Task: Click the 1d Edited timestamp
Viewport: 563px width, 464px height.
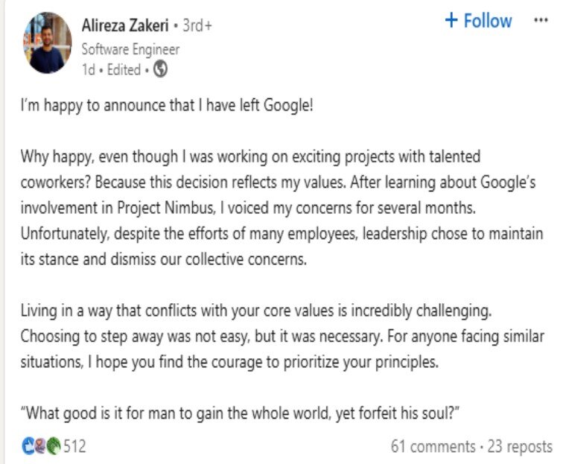Action: coord(111,69)
